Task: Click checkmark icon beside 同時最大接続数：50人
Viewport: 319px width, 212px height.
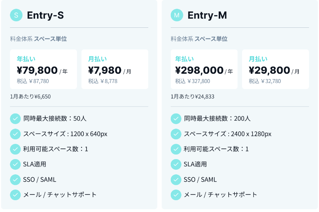Action: point(15,119)
